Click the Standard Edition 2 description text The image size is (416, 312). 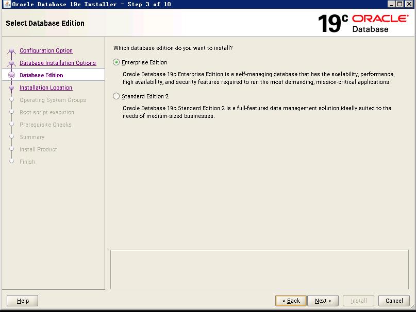tap(257, 112)
